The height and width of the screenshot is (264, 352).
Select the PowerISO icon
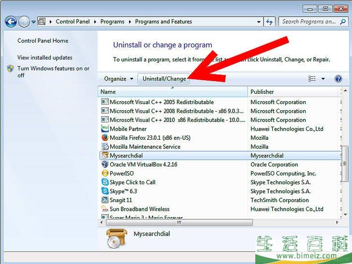105,173
